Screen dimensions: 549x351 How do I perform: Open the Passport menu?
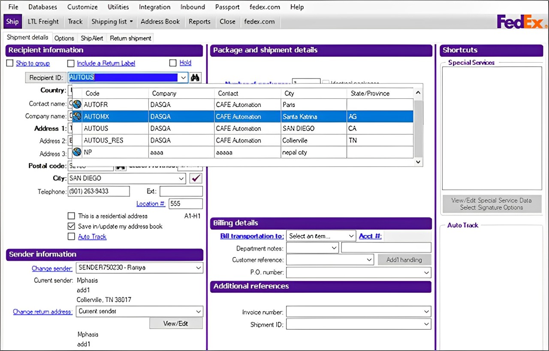227,7
